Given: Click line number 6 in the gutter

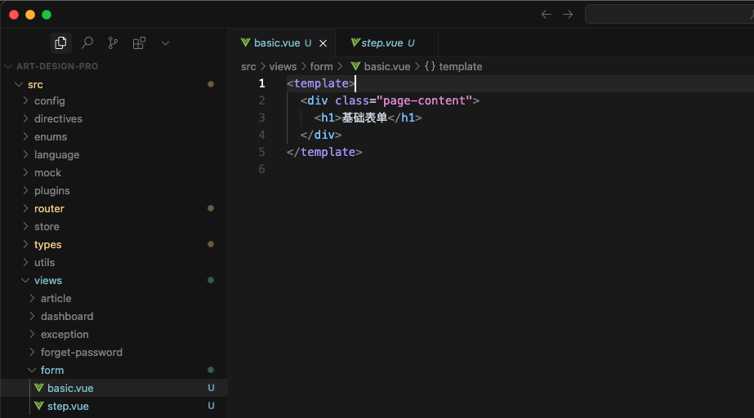Looking at the screenshot, I should [x=261, y=169].
